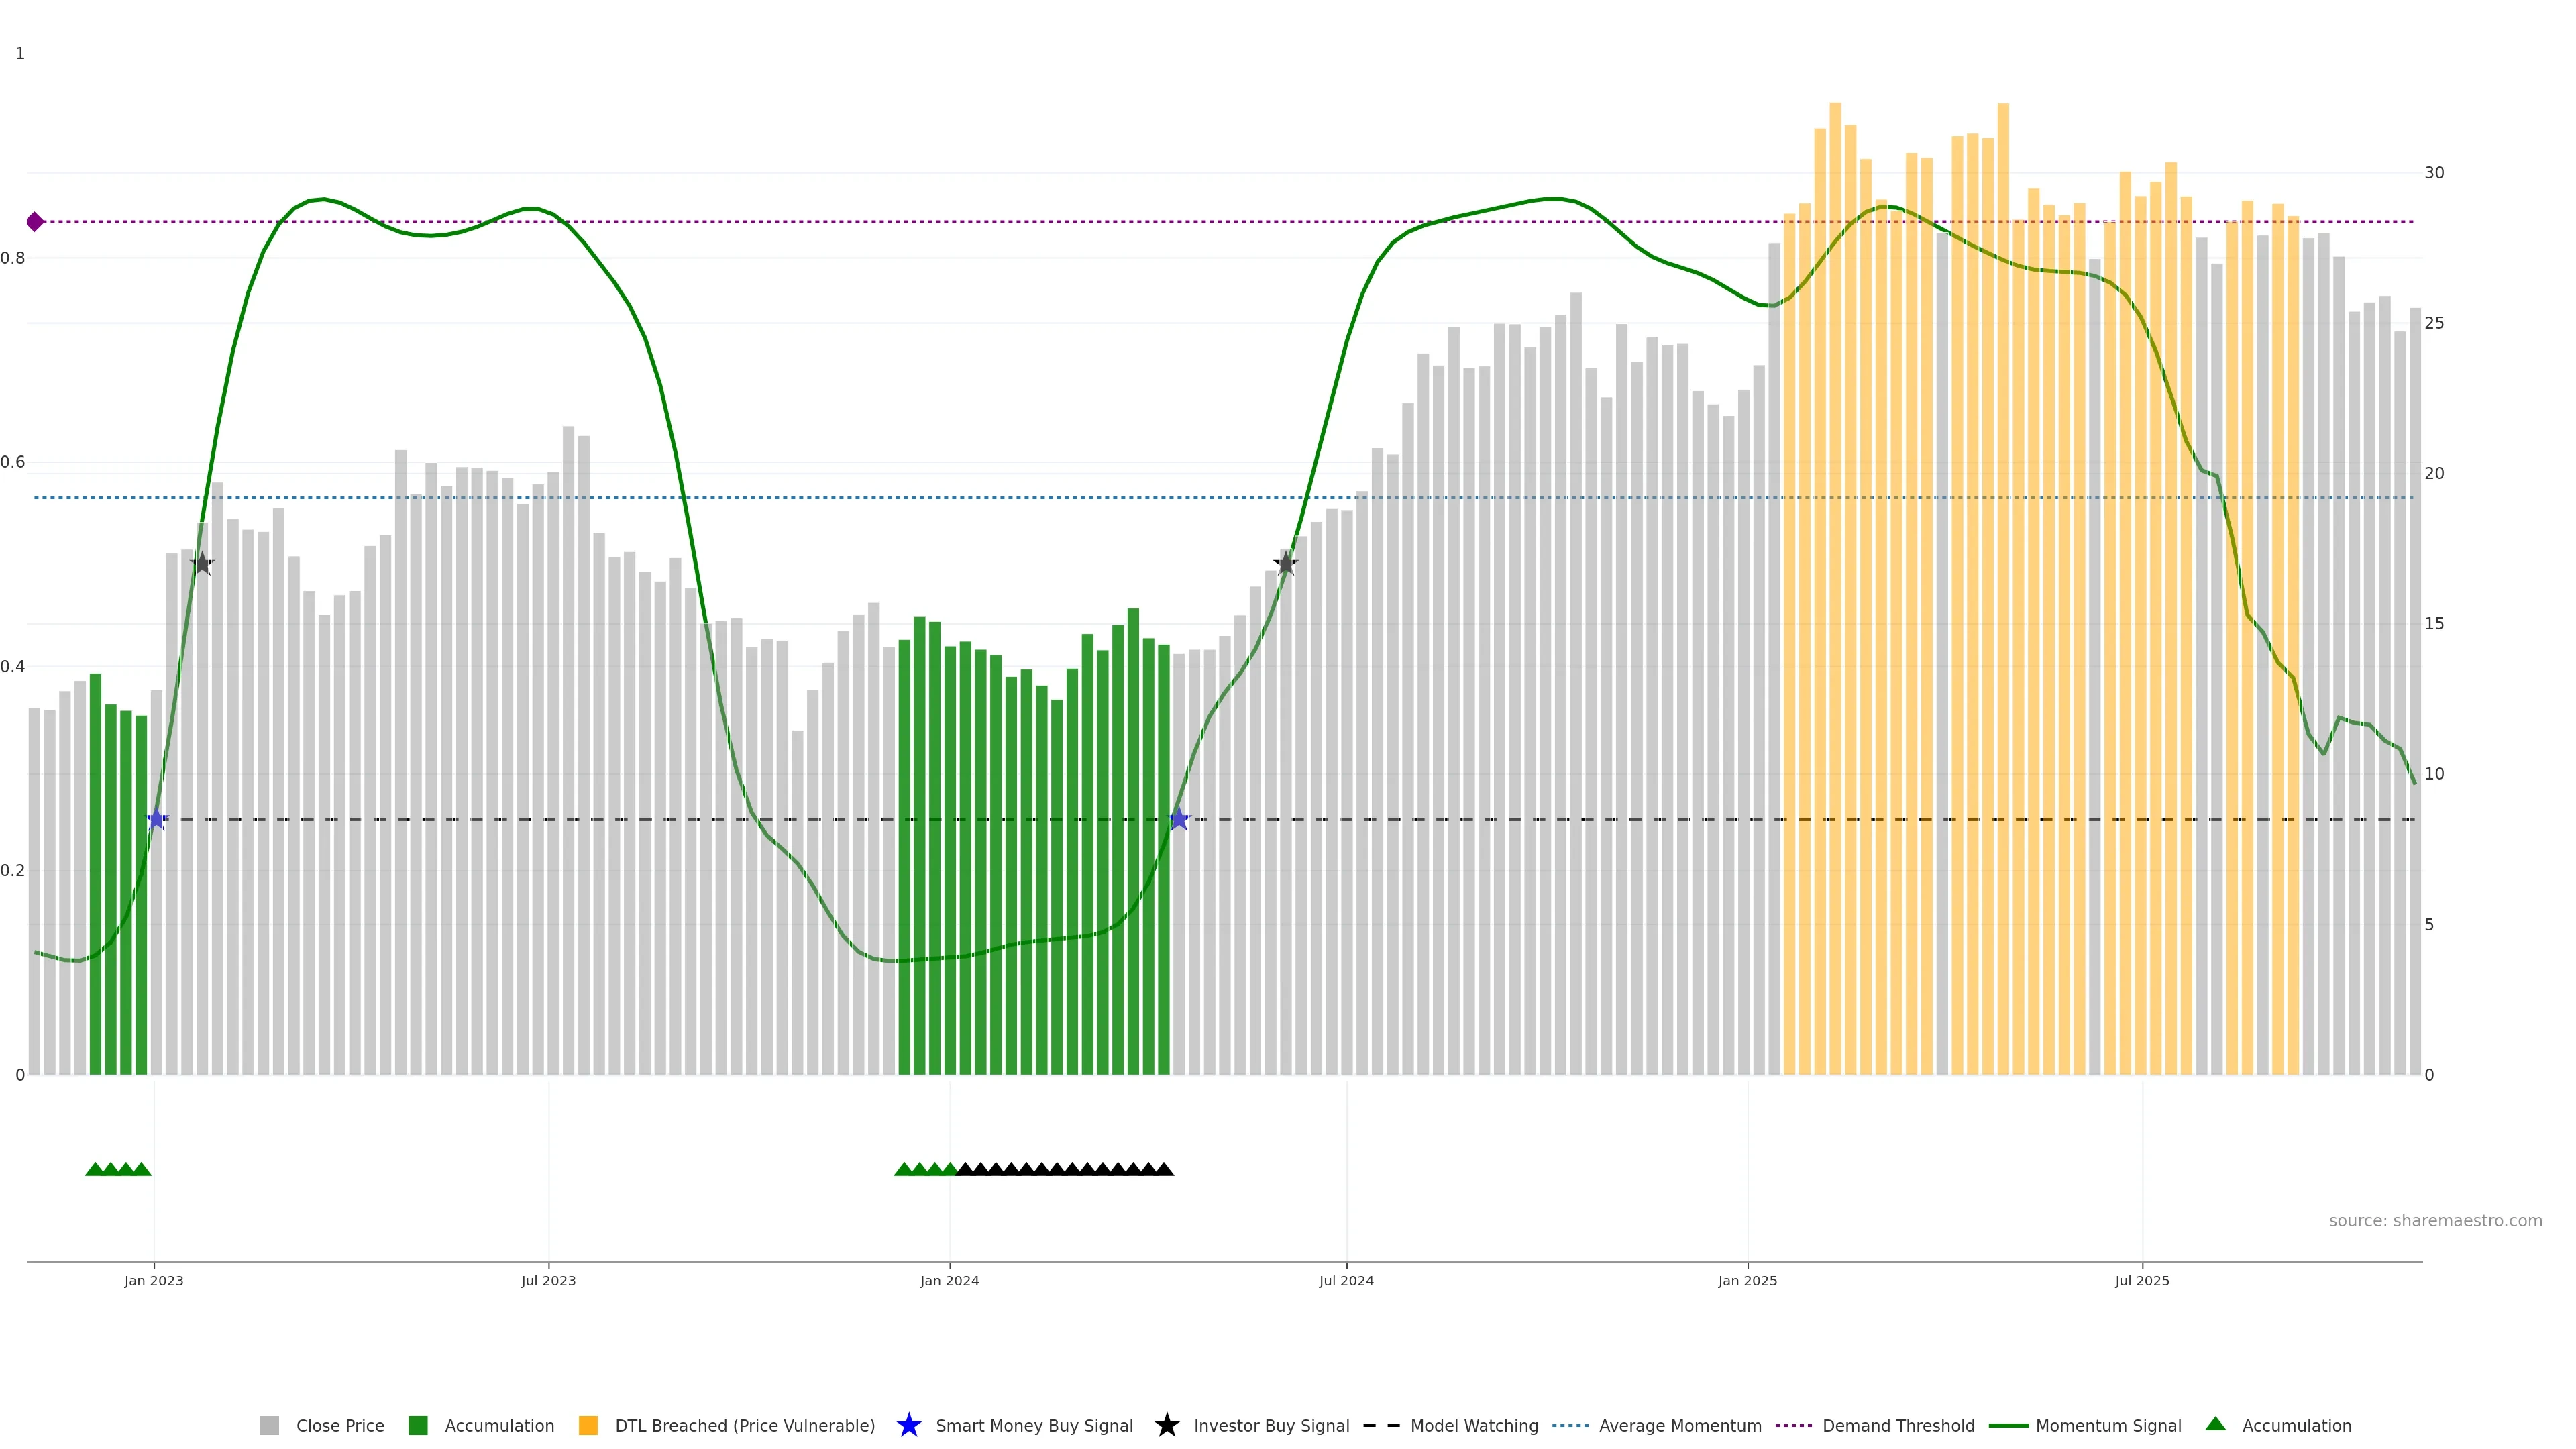
Task: Click the Jan 2024 axis label
Action: (949, 1280)
